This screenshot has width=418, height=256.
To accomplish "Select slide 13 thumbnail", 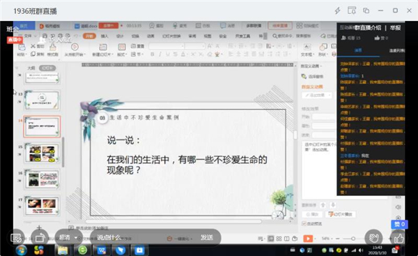I will click(x=42, y=100).
